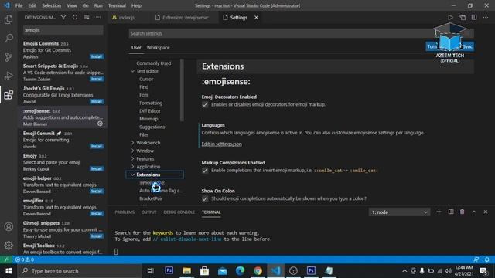Click the settings tree scrollbar

pyautogui.click(x=182, y=90)
